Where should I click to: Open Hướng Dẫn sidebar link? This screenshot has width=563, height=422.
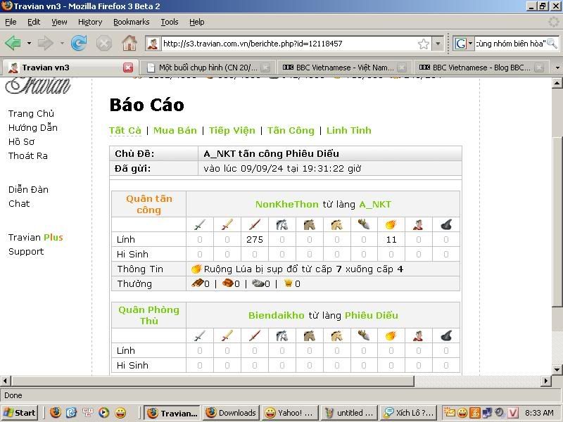pos(33,128)
